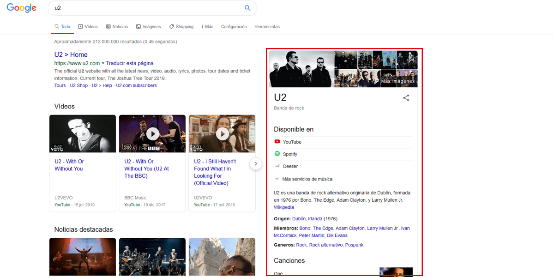Open U2 - With Or Without You title link

[69, 165]
